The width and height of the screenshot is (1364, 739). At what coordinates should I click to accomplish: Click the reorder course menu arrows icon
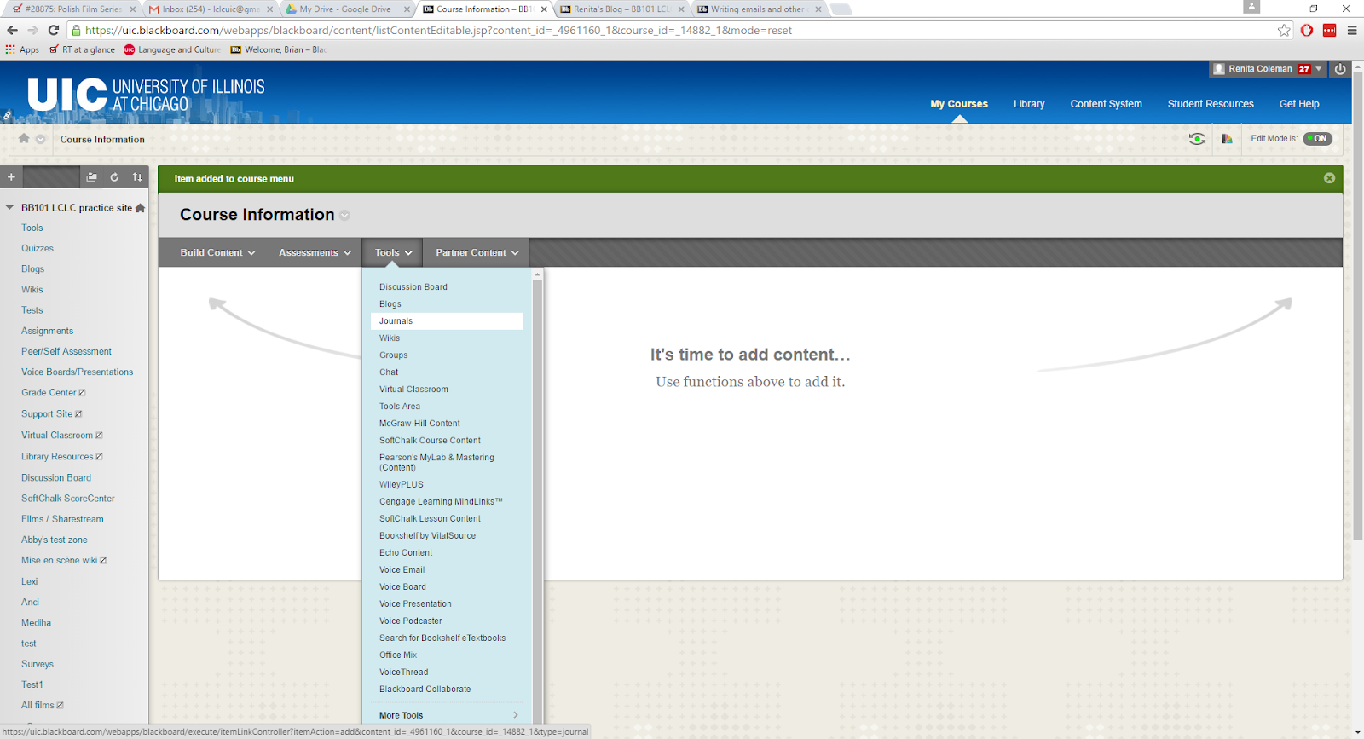click(x=137, y=177)
